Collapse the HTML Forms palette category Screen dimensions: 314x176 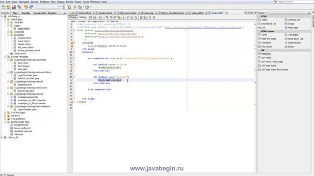click(260, 31)
